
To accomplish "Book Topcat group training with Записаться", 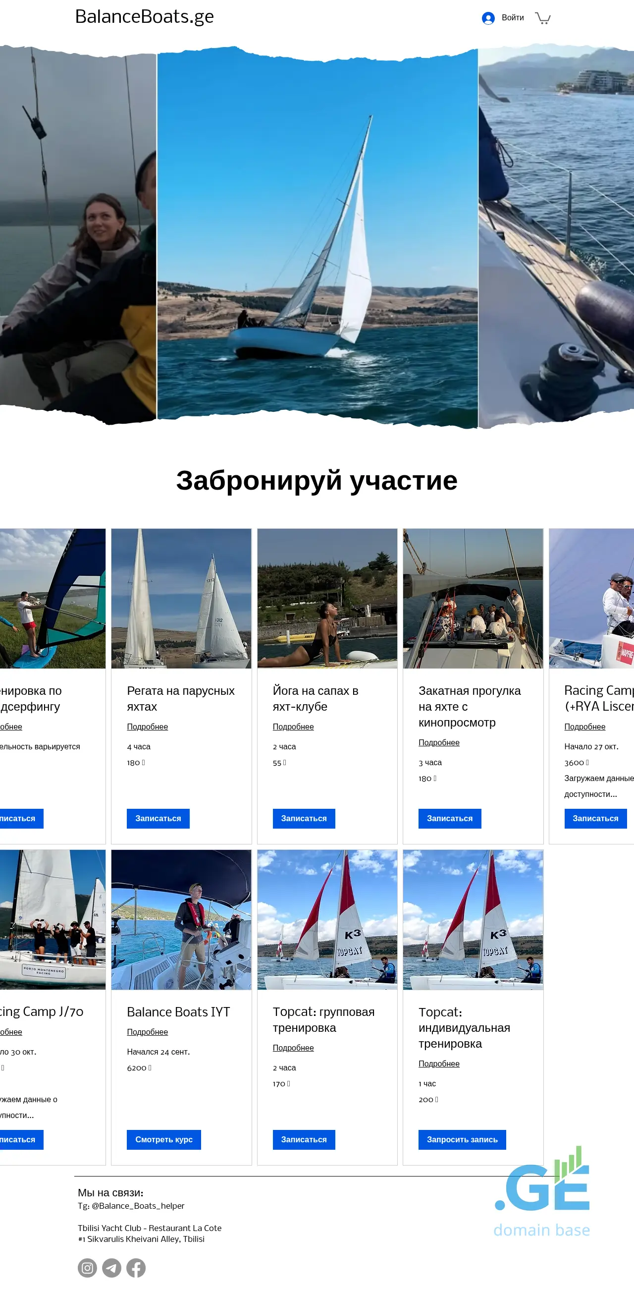I will click(x=304, y=1139).
